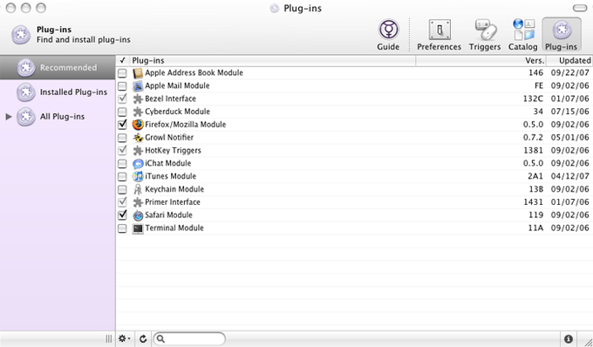Open the Triggers pane icon
593x347 pixels.
click(485, 30)
